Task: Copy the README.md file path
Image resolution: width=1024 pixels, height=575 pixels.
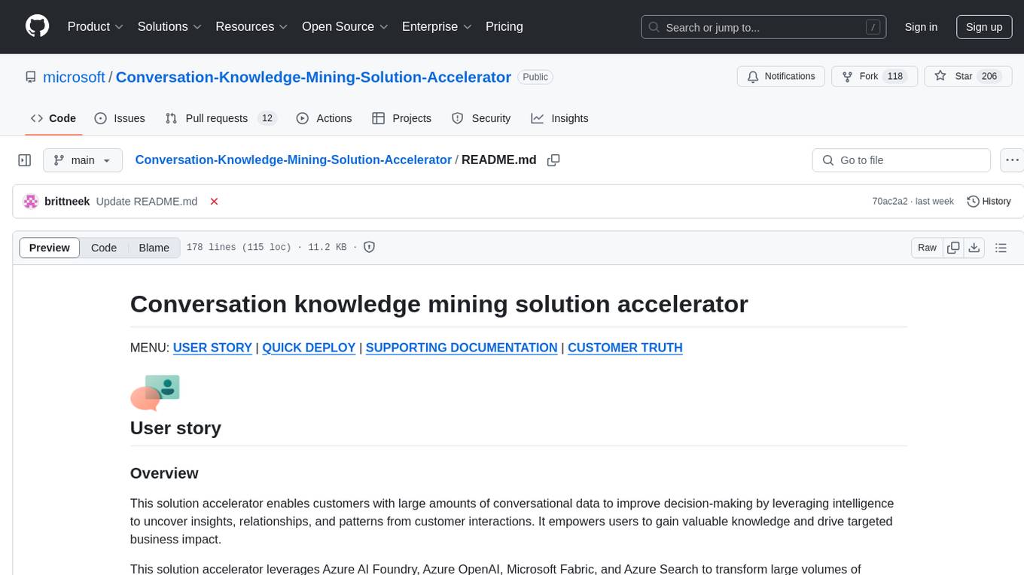Action: 553,160
